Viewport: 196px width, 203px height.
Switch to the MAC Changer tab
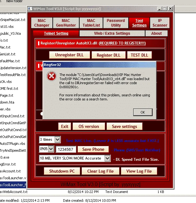42,23
